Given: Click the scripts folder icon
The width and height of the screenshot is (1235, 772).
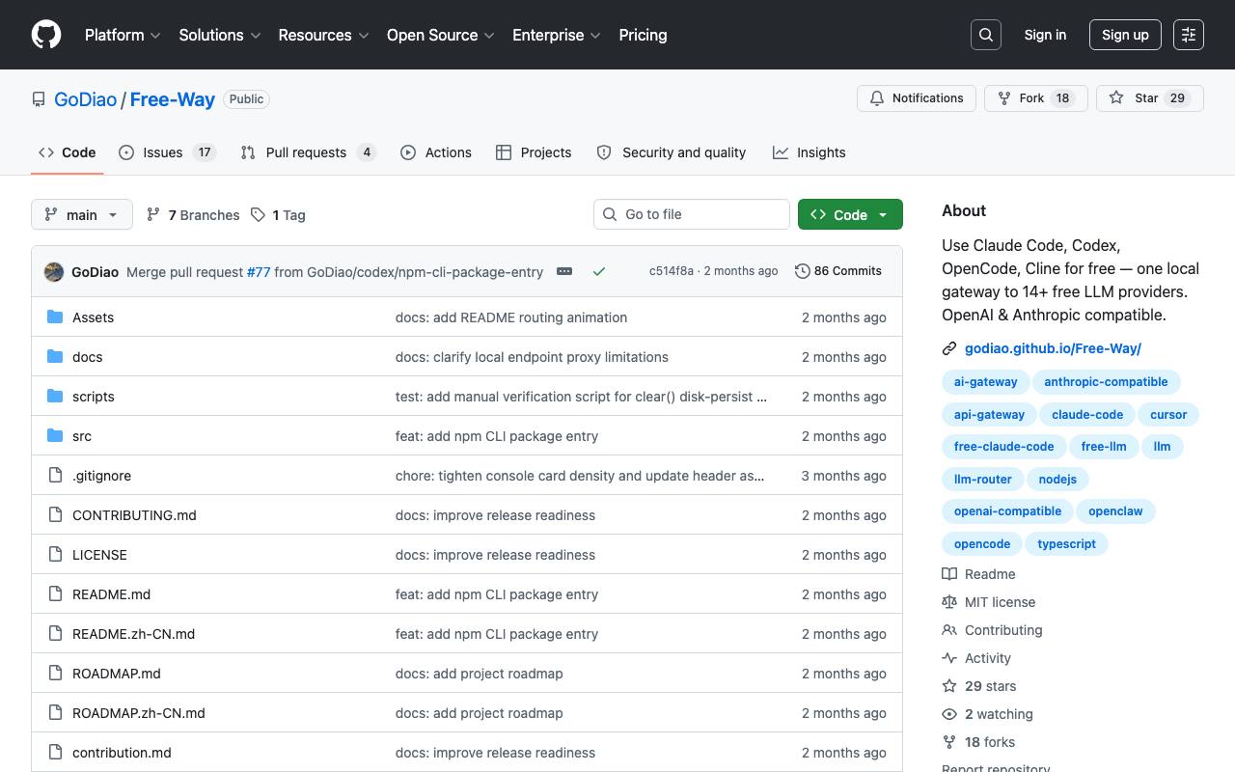Looking at the screenshot, I should 55,396.
